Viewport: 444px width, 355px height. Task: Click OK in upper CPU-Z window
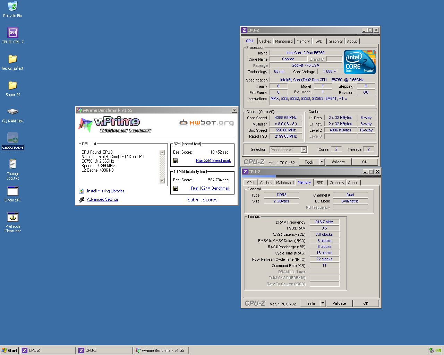coord(365,162)
